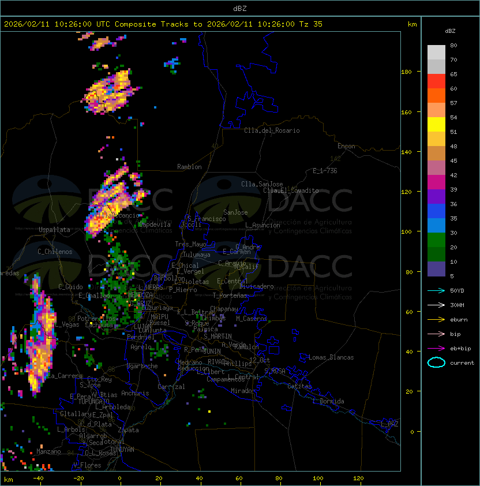The height and width of the screenshot is (486, 480).
Task: Click the cyan 50YD arrow in legend
Action: coord(436,291)
